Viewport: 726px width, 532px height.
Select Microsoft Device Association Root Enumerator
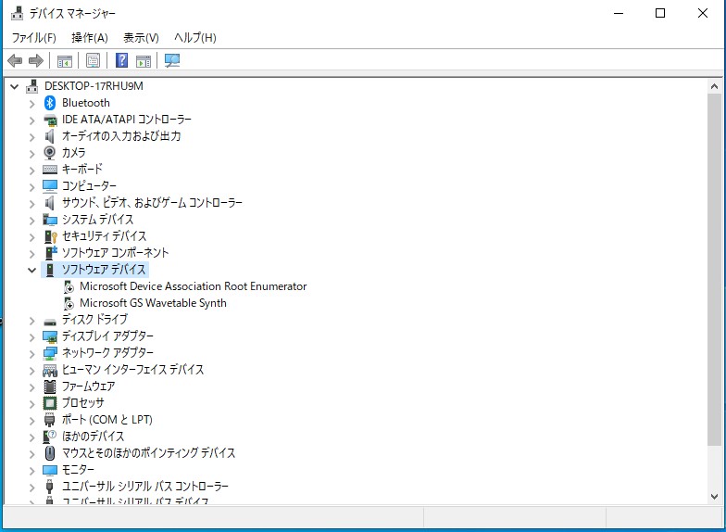193,286
